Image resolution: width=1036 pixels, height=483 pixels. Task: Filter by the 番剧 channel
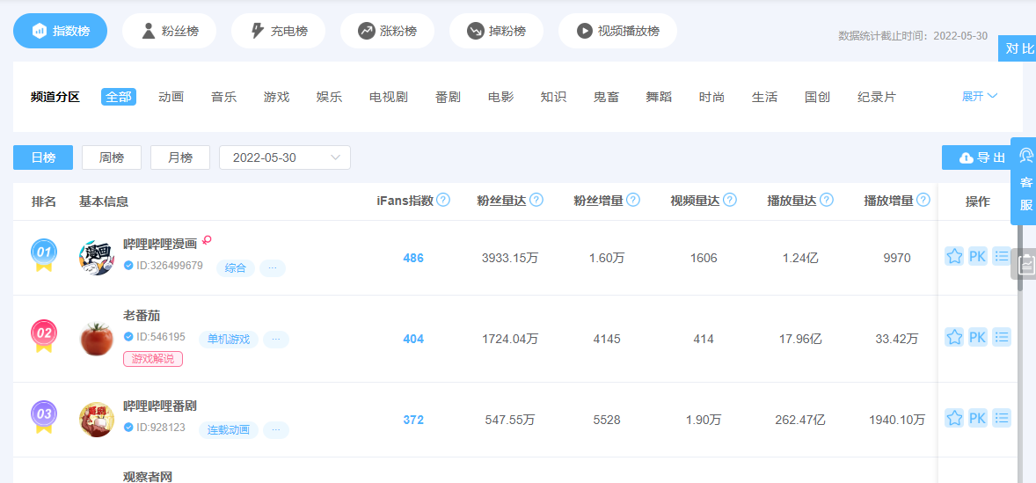(x=448, y=97)
